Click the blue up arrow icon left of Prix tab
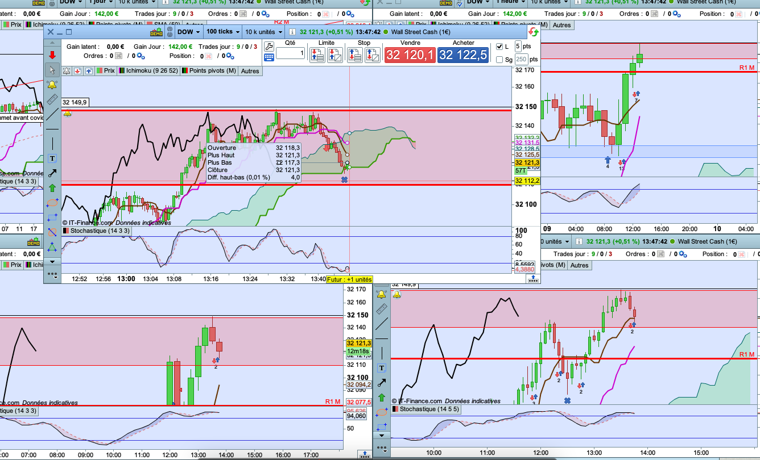Screen dimensions: 760x460 [x=88, y=71]
